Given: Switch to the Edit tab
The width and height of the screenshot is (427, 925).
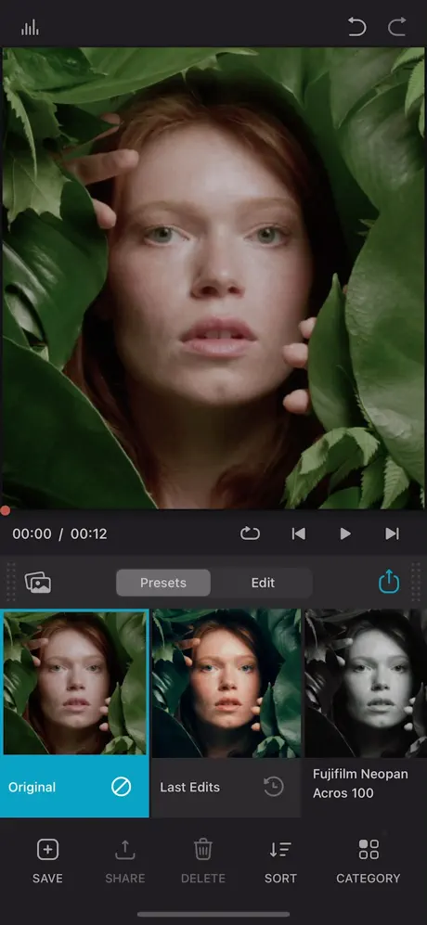Looking at the screenshot, I should 262,583.
